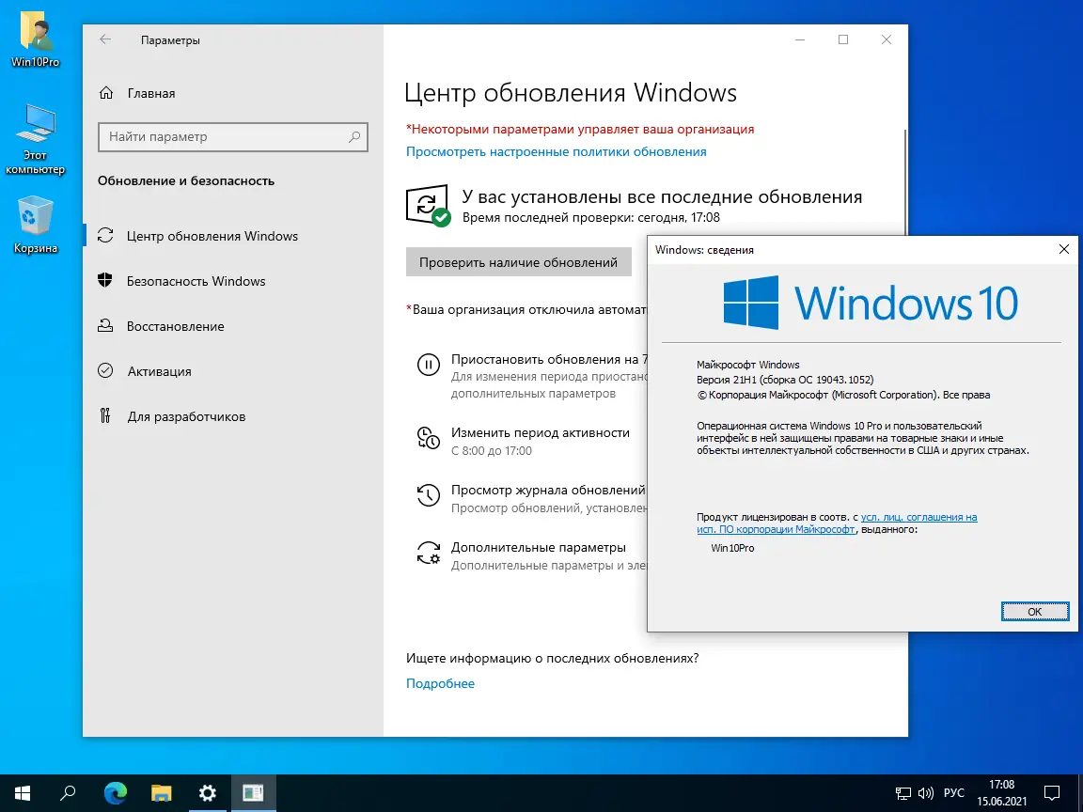Open Активация via its checkmark icon
1083x812 pixels.
point(103,371)
